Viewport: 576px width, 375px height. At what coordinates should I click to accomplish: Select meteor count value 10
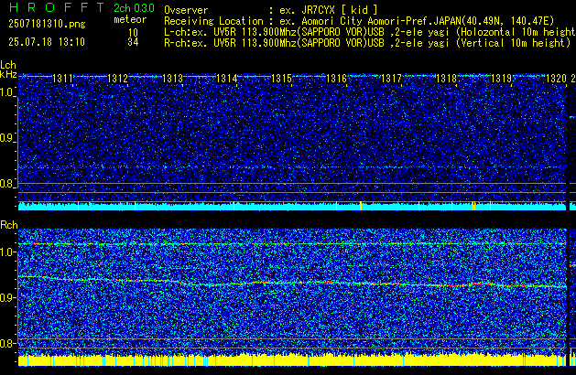coord(133,33)
